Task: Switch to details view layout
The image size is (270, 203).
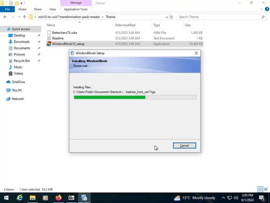Action: coord(260,189)
